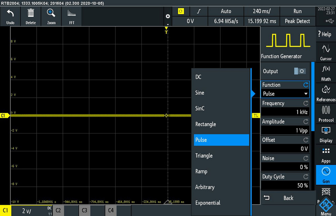This screenshot has width=336, height=216.
Task: Toggle Run acquisition state
Action: [297, 11]
